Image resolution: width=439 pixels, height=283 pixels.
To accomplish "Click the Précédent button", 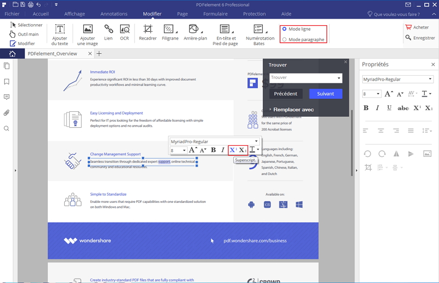I will [x=285, y=94].
